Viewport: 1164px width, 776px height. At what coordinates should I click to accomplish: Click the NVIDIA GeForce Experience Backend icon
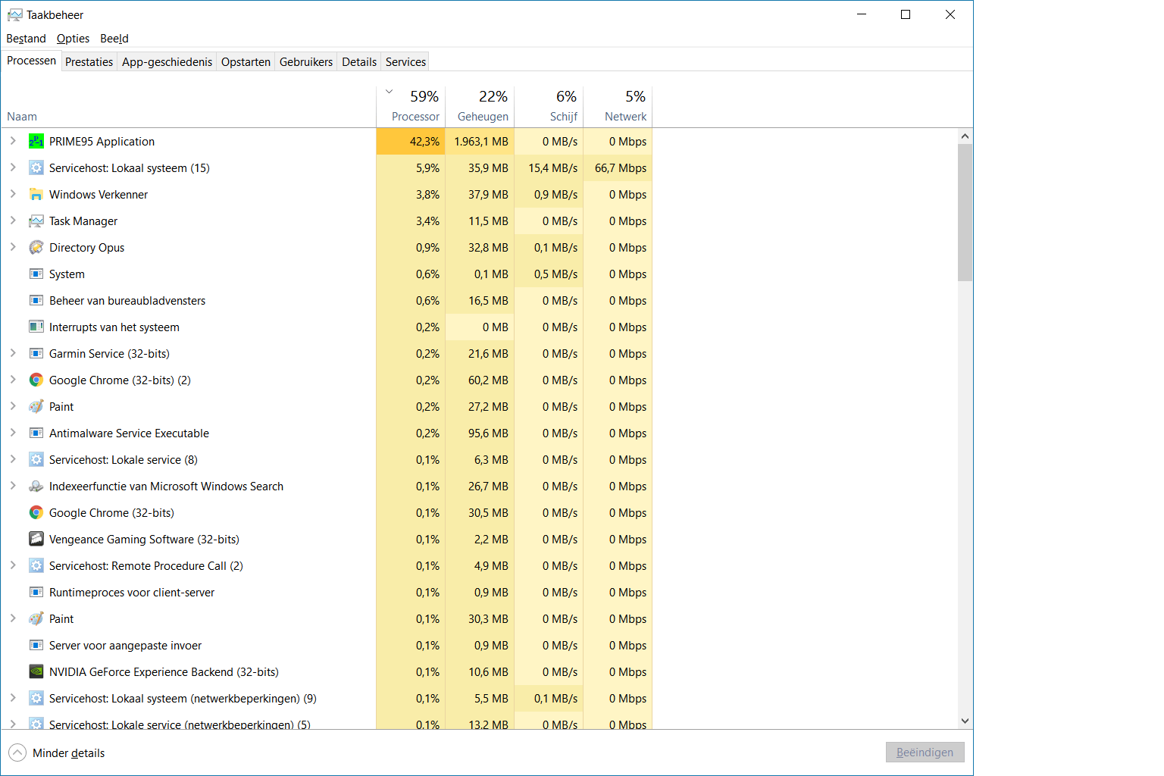point(36,671)
